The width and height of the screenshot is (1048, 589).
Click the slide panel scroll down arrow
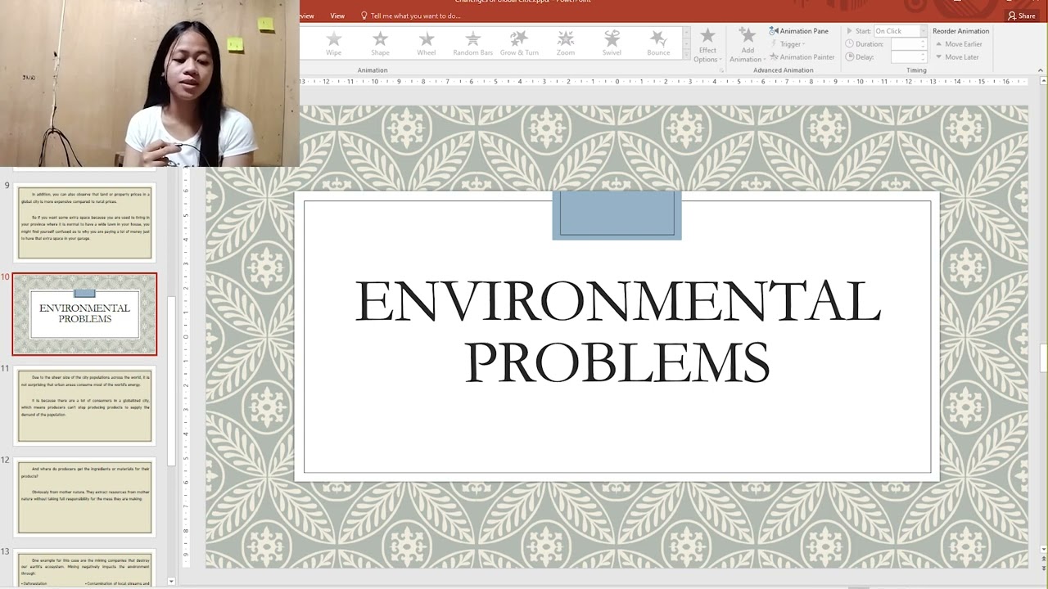(171, 582)
